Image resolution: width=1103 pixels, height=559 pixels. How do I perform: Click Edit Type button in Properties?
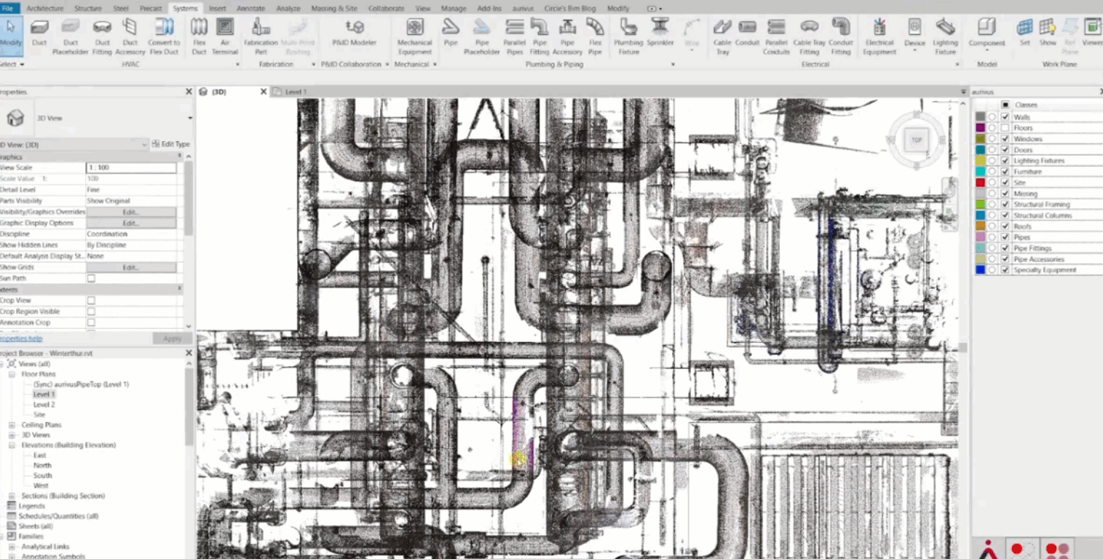[x=171, y=145]
